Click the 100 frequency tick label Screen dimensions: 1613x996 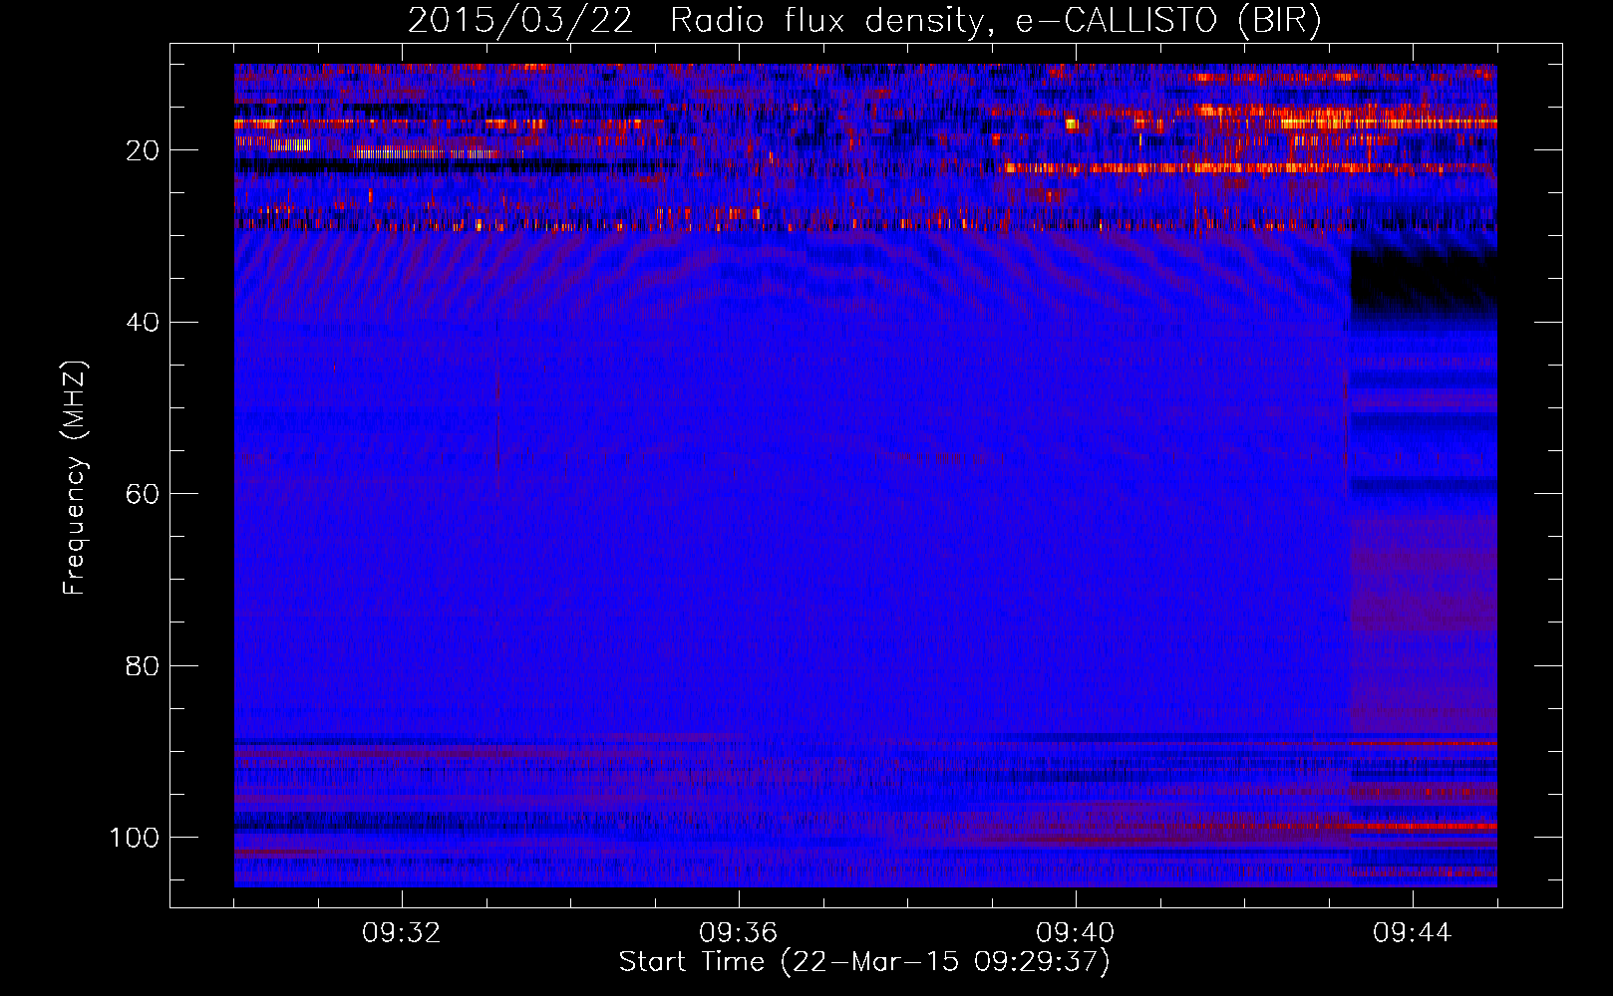click(135, 837)
